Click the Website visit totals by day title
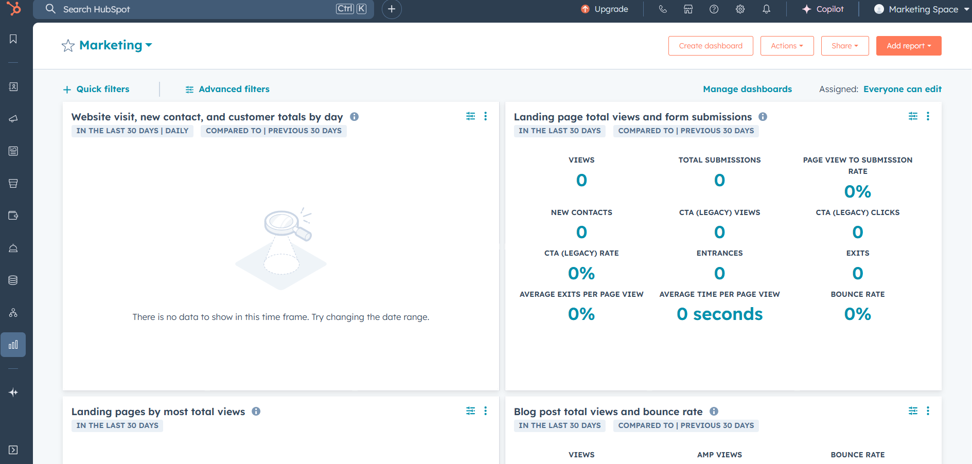972x464 pixels. point(207,117)
